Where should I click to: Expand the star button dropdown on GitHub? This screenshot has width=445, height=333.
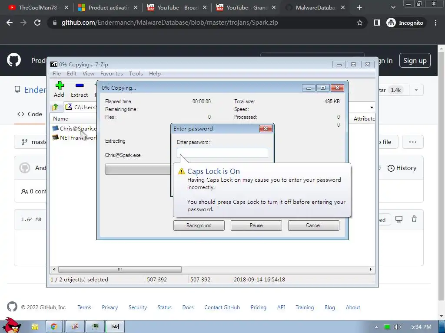[416, 90]
